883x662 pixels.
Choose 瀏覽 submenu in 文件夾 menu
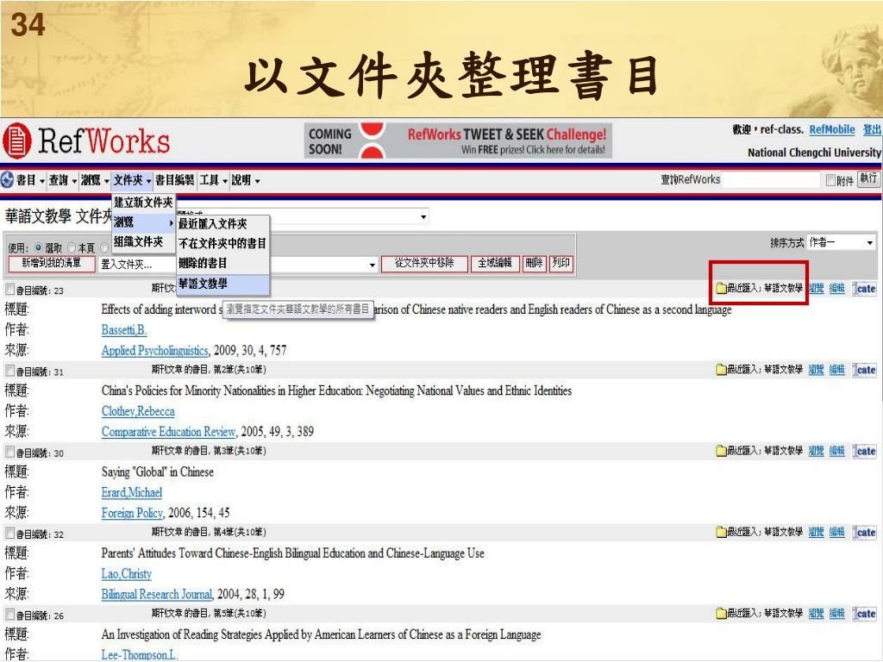(x=144, y=222)
